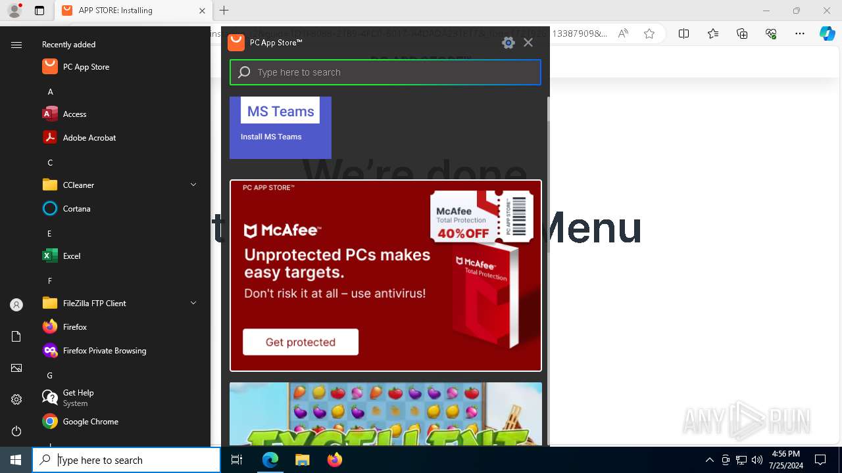Screen dimensions: 842x473
Task: Focus the PC App Store search field
Action: 385,72
